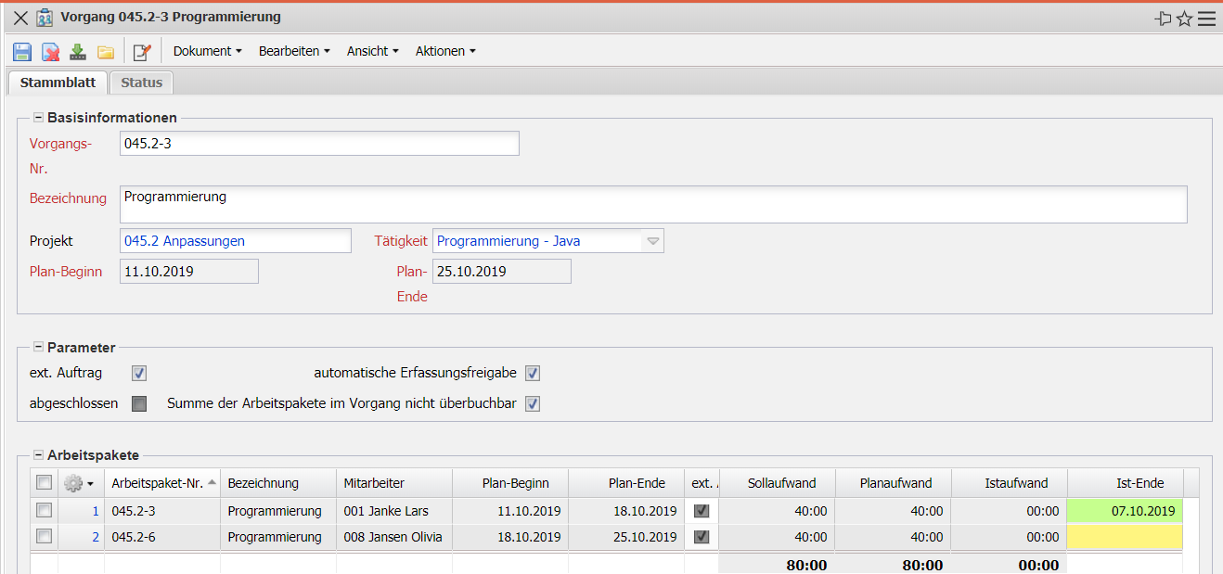Viewport: 1223px width, 574px height.
Task: Collapse the Basisinformationen section
Action: click(39, 118)
